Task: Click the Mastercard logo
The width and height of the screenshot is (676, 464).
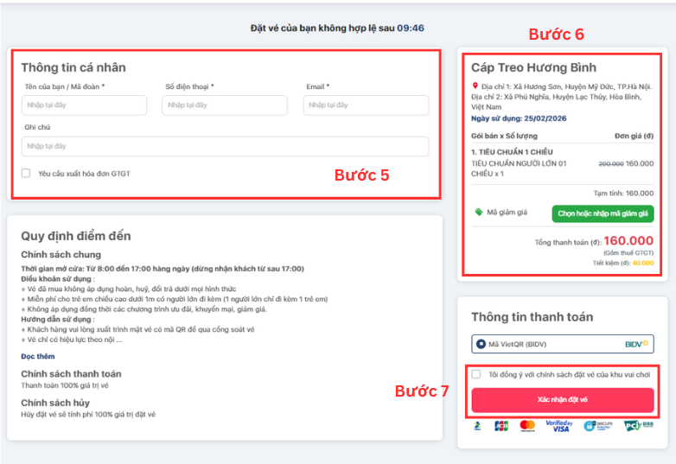Action: [527, 425]
